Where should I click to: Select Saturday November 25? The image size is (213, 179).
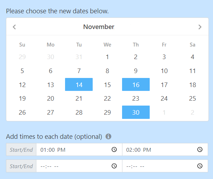tap(192, 98)
